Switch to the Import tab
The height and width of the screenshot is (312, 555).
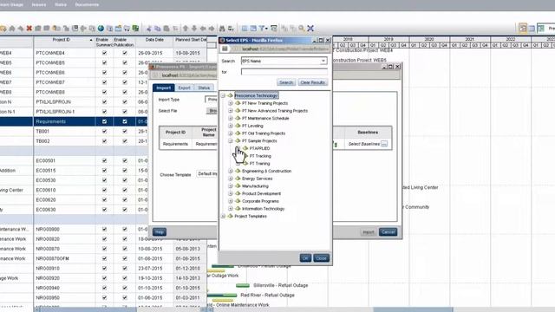coord(164,88)
